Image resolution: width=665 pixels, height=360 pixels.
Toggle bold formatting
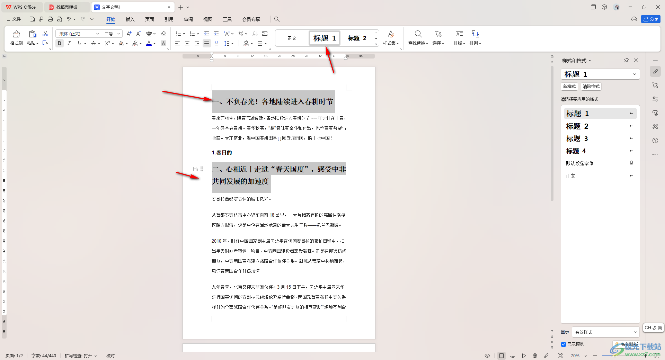pyautogui.click(x=60, y=43)
